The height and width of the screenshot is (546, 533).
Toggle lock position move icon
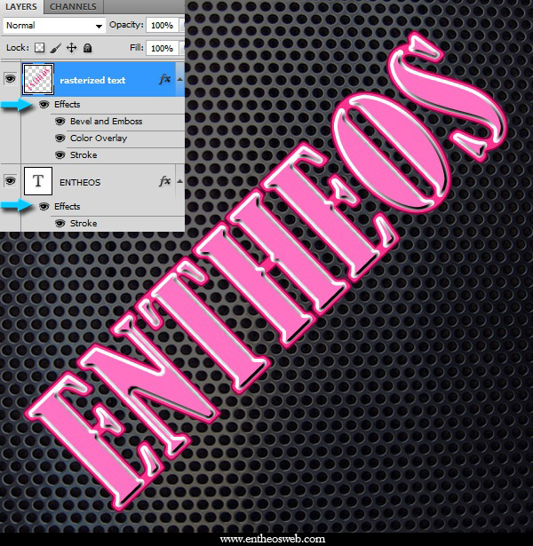point(71,48)
